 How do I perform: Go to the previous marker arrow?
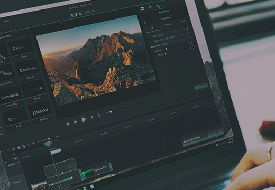92,117
